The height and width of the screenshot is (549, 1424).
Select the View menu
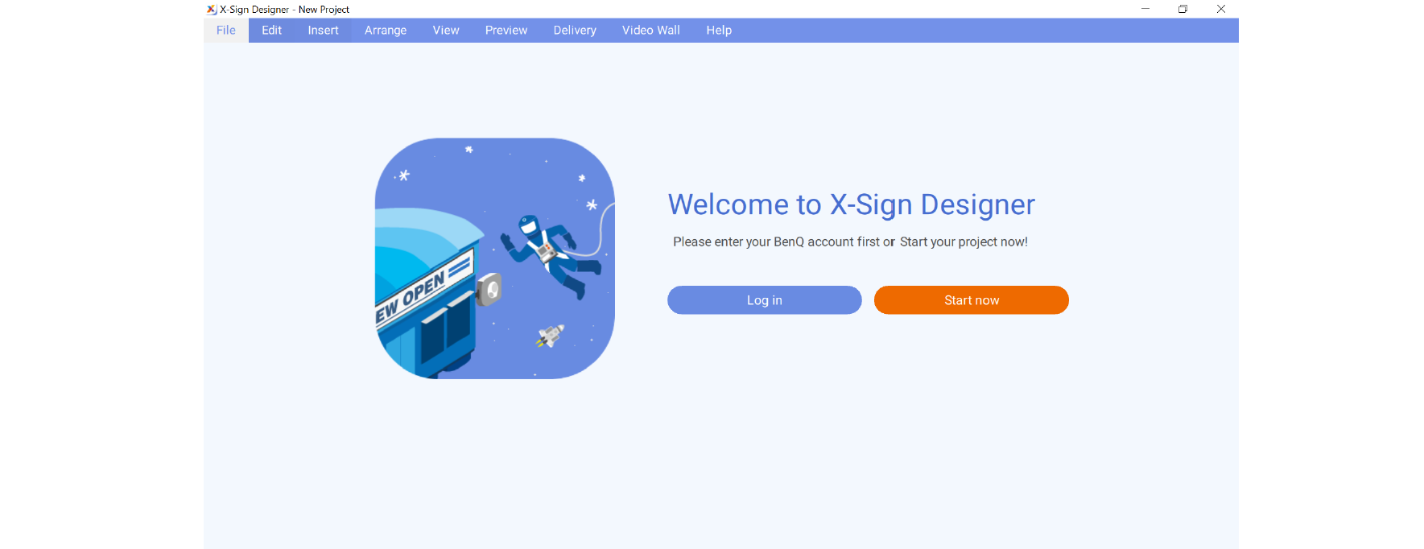446,31
